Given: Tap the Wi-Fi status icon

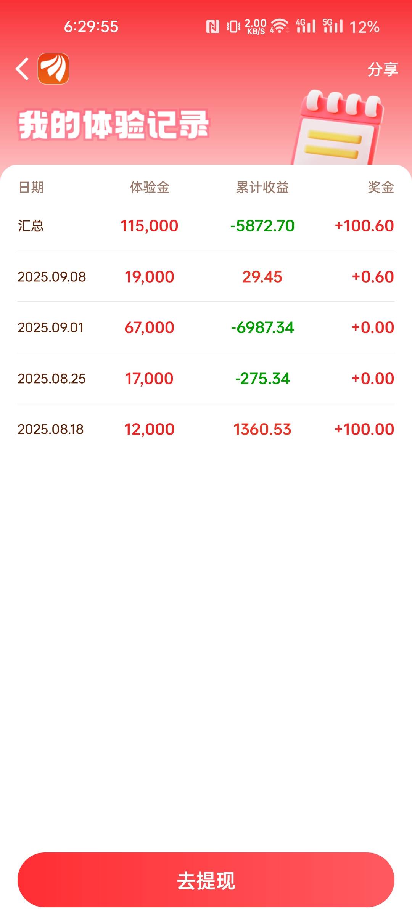Looking at the screenshot, I should (280, 26).
